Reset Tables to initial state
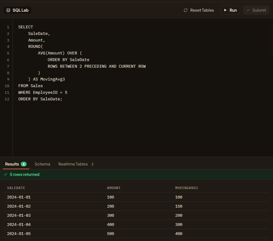This screenshot has height=241, width=273. click(x=199, y=10)
